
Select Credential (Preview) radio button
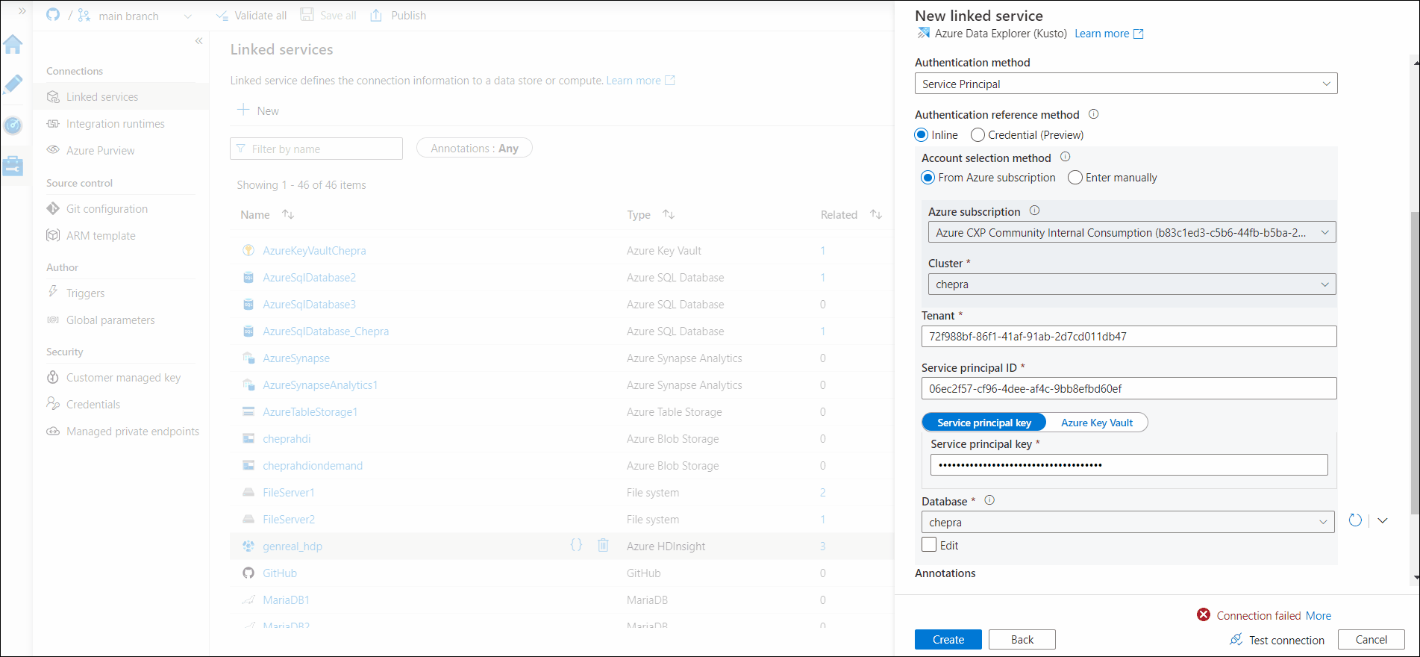978,135
